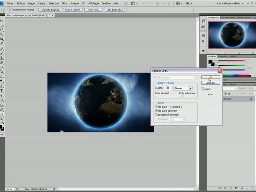Select progressif optimisé format option
The height and width of the screenshot is (192, 256).
(157, 115)
